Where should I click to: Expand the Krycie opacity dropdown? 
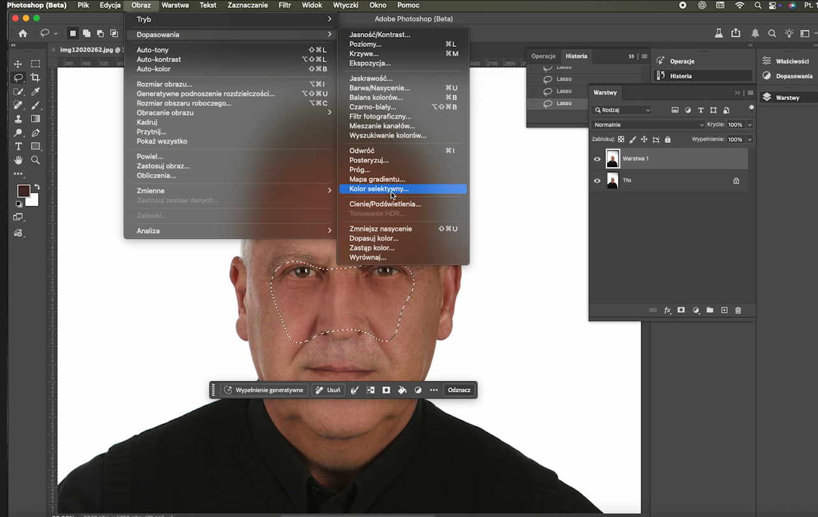(750, 125)
